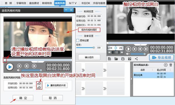175x105 pixels.
Task: Open the MTV tab
Action: tap(73, 3)
